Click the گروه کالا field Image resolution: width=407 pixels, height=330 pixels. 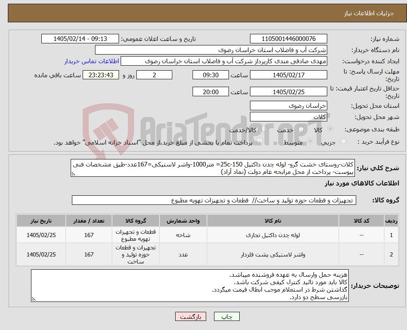tap(214, 200)
